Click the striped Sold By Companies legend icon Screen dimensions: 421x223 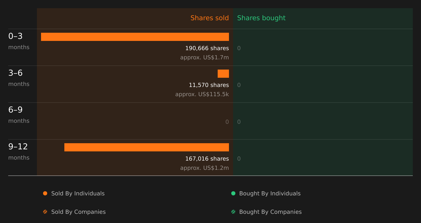tap(45, 212)
